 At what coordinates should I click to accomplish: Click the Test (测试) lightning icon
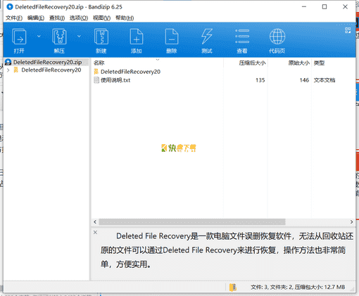point(207,37)
